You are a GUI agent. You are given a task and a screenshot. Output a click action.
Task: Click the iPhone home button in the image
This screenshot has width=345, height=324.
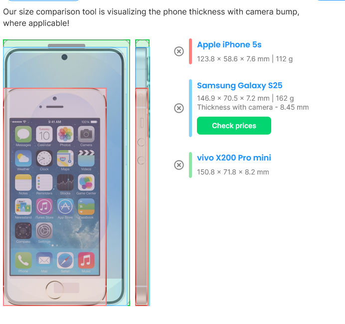(x=54, y=290)
